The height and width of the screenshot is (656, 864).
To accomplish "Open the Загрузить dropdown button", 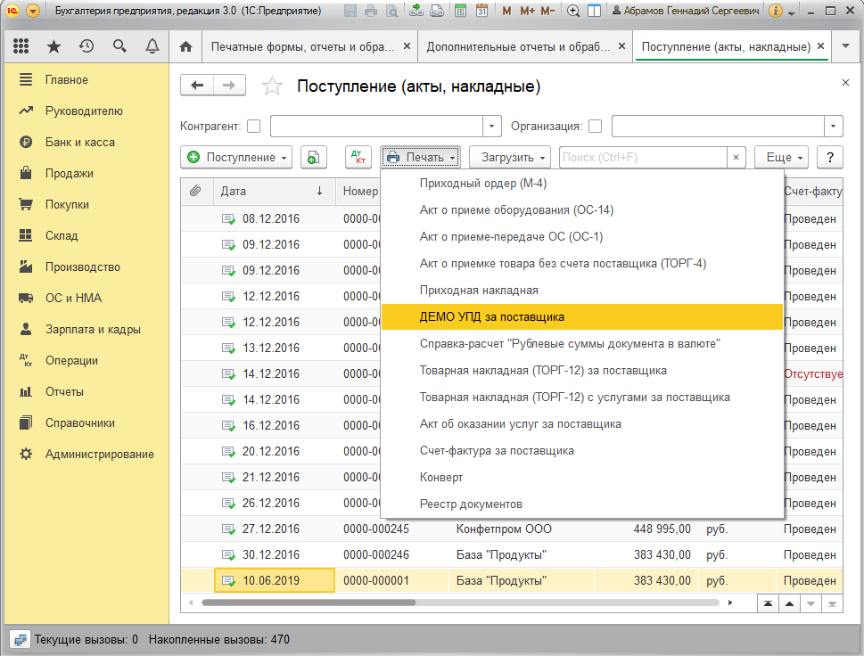I will (x=510, y=157).
